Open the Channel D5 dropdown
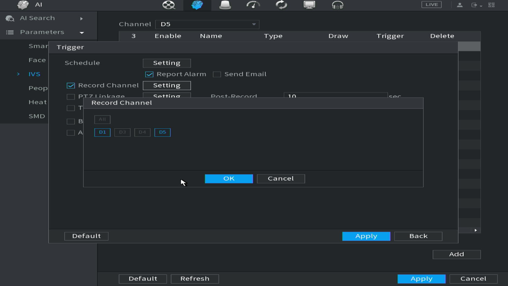Viewport: 508px width, 286px height. click(x=207, y=24)
